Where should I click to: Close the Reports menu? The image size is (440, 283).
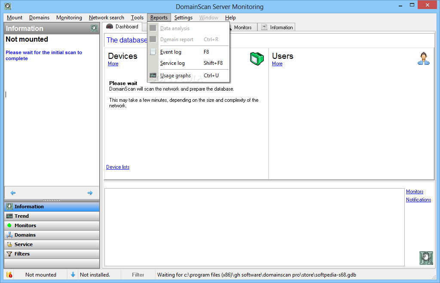[x=159, y=17]
